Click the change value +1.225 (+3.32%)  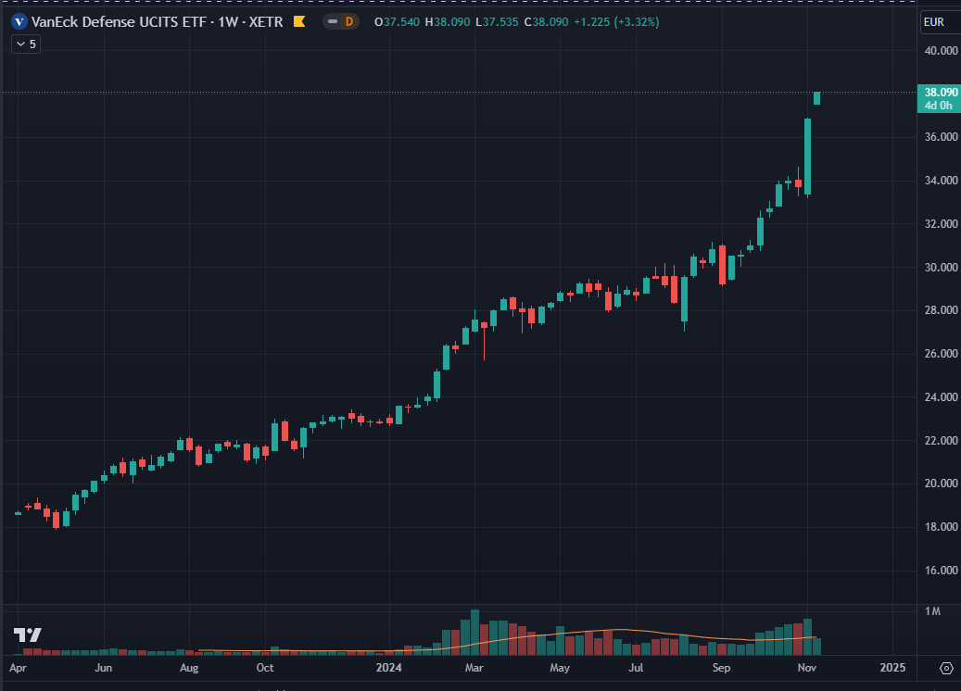click(x=616, y=22)
